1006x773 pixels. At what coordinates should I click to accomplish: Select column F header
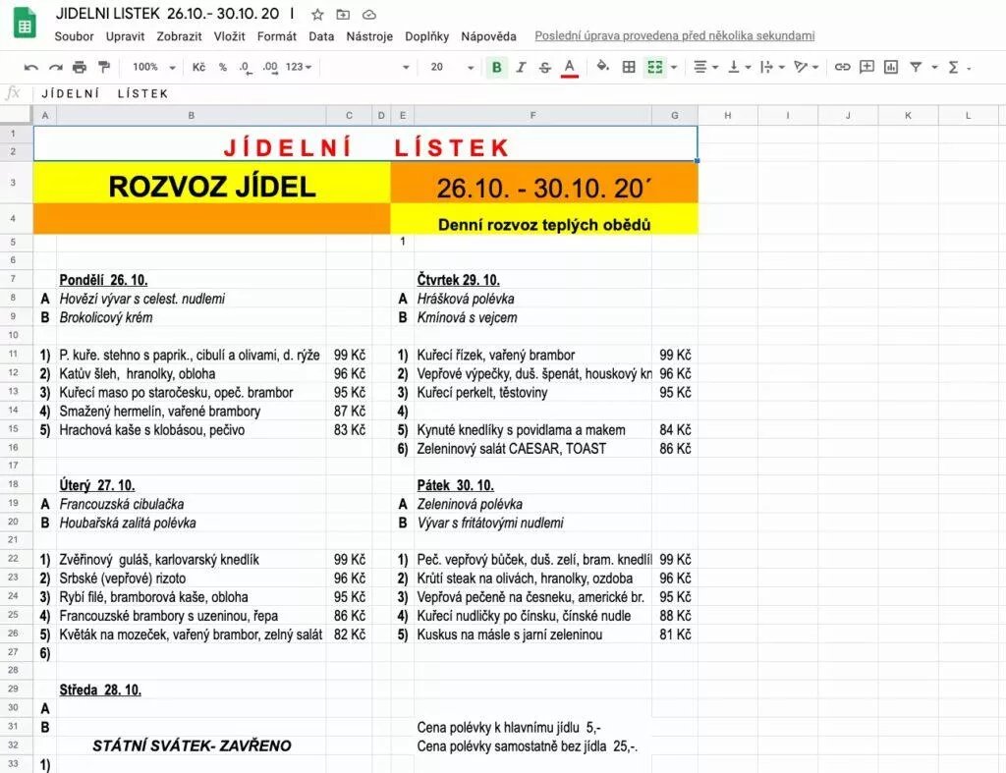coord(532,116)
